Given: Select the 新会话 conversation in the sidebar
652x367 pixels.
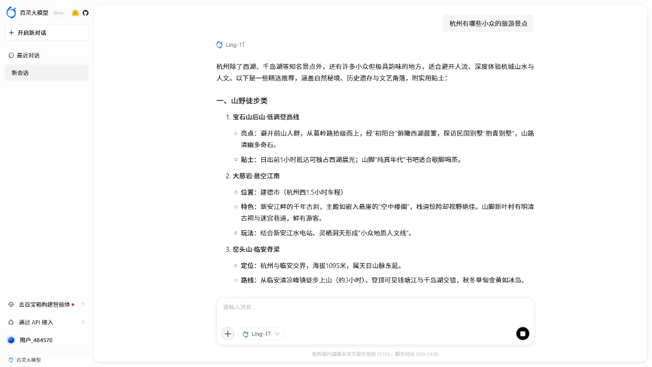Looking at the screenshot, I should [47, 72].
